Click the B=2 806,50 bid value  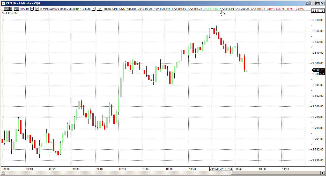(x=179, y=9)
